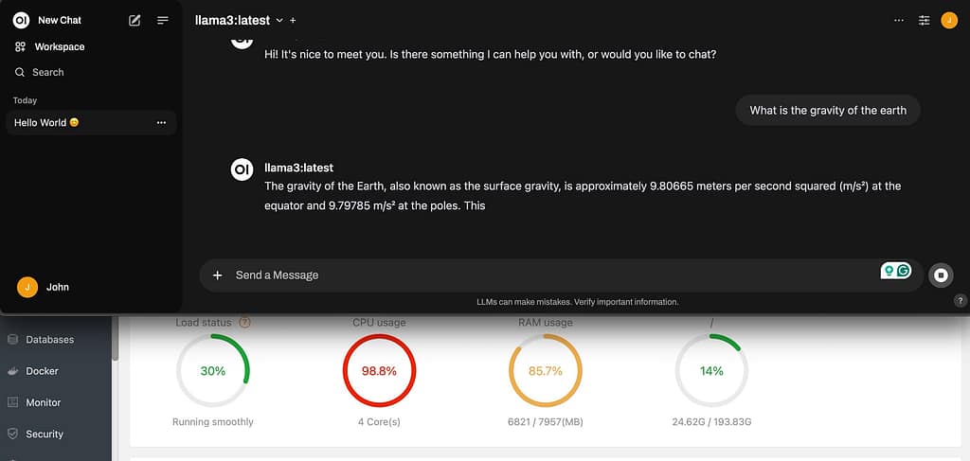Screen dimensions: 970x461
Task: Expand the llama3:latest model selector dropdown
Action: pos(278,20)
